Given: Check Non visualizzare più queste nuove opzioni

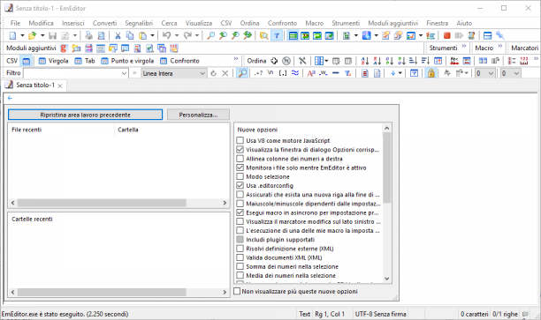Looking at the screenshot, I should click(x=237, y=291).
